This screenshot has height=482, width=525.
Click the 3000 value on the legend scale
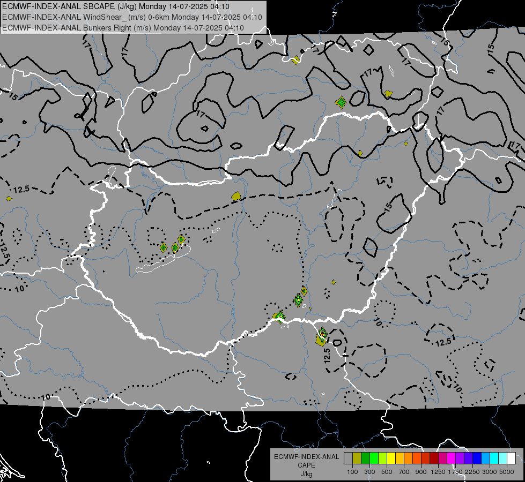coord(490,472)
